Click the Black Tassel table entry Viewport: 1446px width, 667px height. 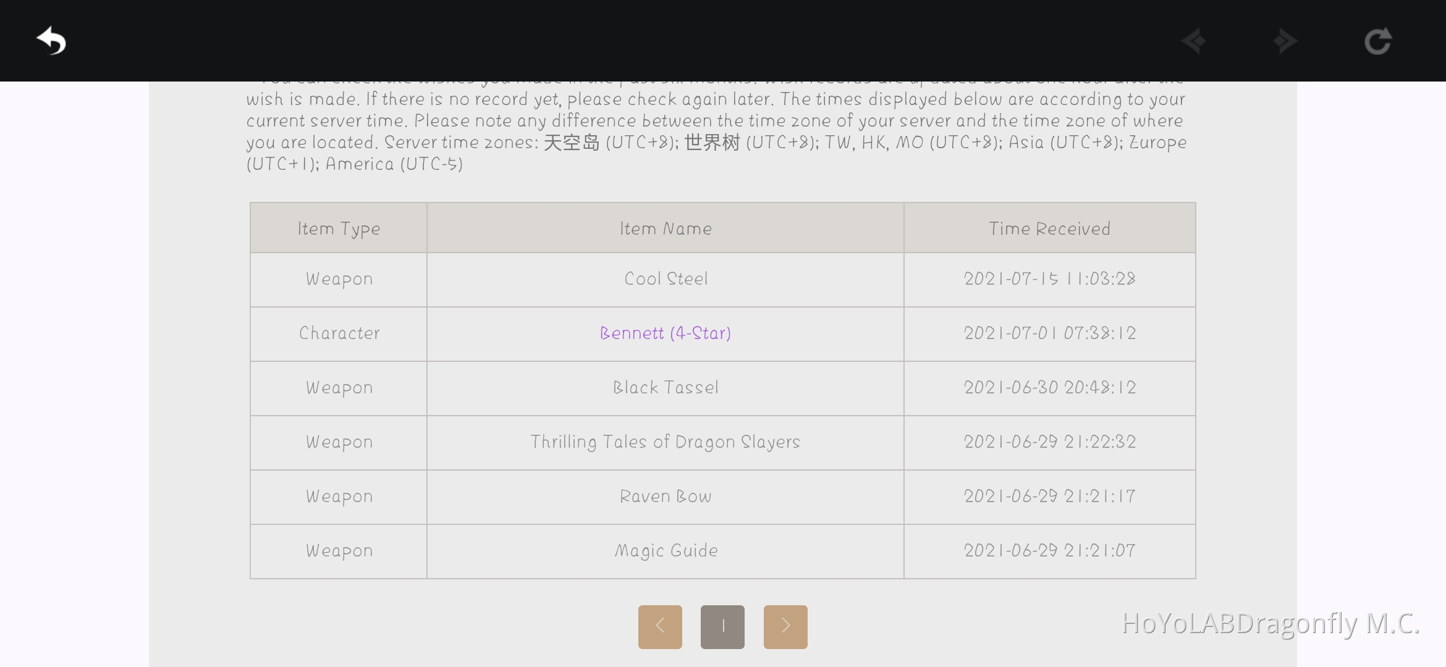click(x=665, y=388)
